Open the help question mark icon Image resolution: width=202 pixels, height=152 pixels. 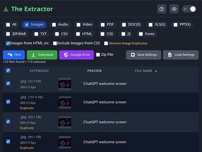click(162, 9)
